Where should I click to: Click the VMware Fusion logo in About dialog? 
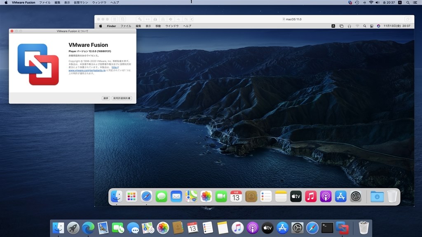click(38, 65)
